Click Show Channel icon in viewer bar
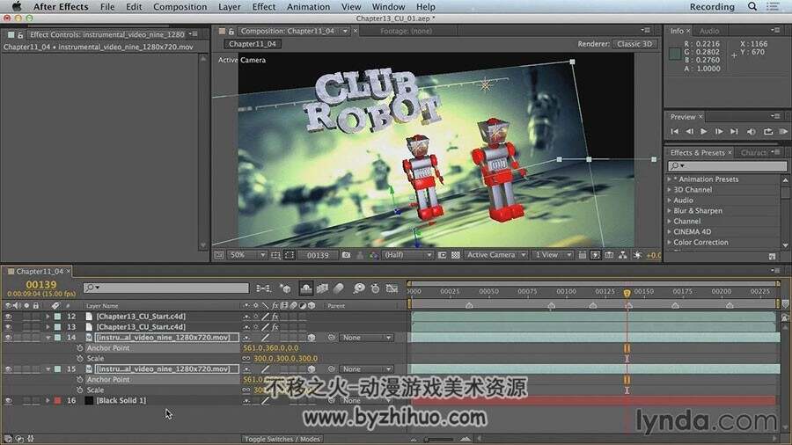The height and width of the screenshot is (445, 792). (x=373, y=255)
